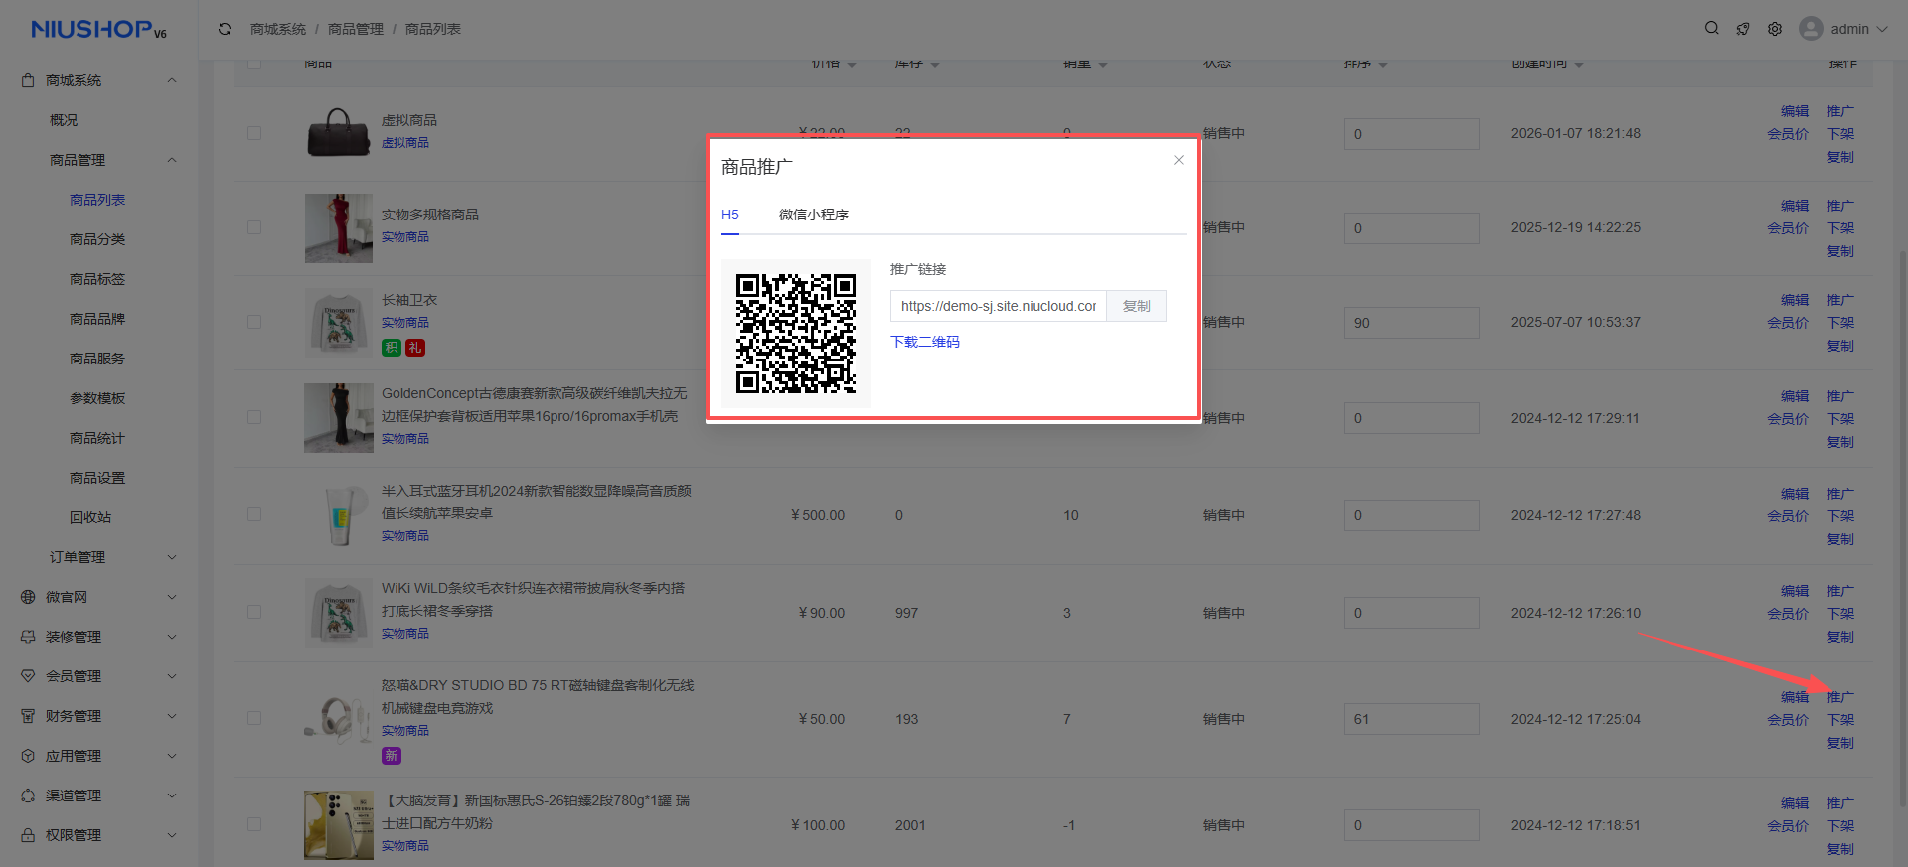Click the 下载二维码 link
This screenshot has height=867, width=1908.
(924, 342)
